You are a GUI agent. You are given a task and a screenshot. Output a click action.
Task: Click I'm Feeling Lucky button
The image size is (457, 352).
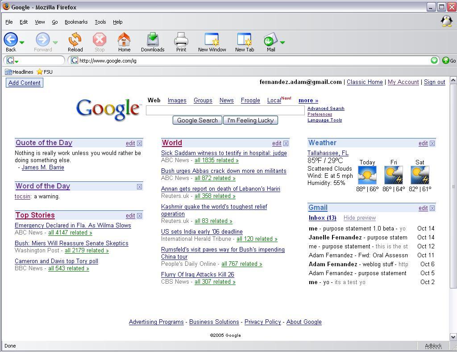(x=250, y=120)
